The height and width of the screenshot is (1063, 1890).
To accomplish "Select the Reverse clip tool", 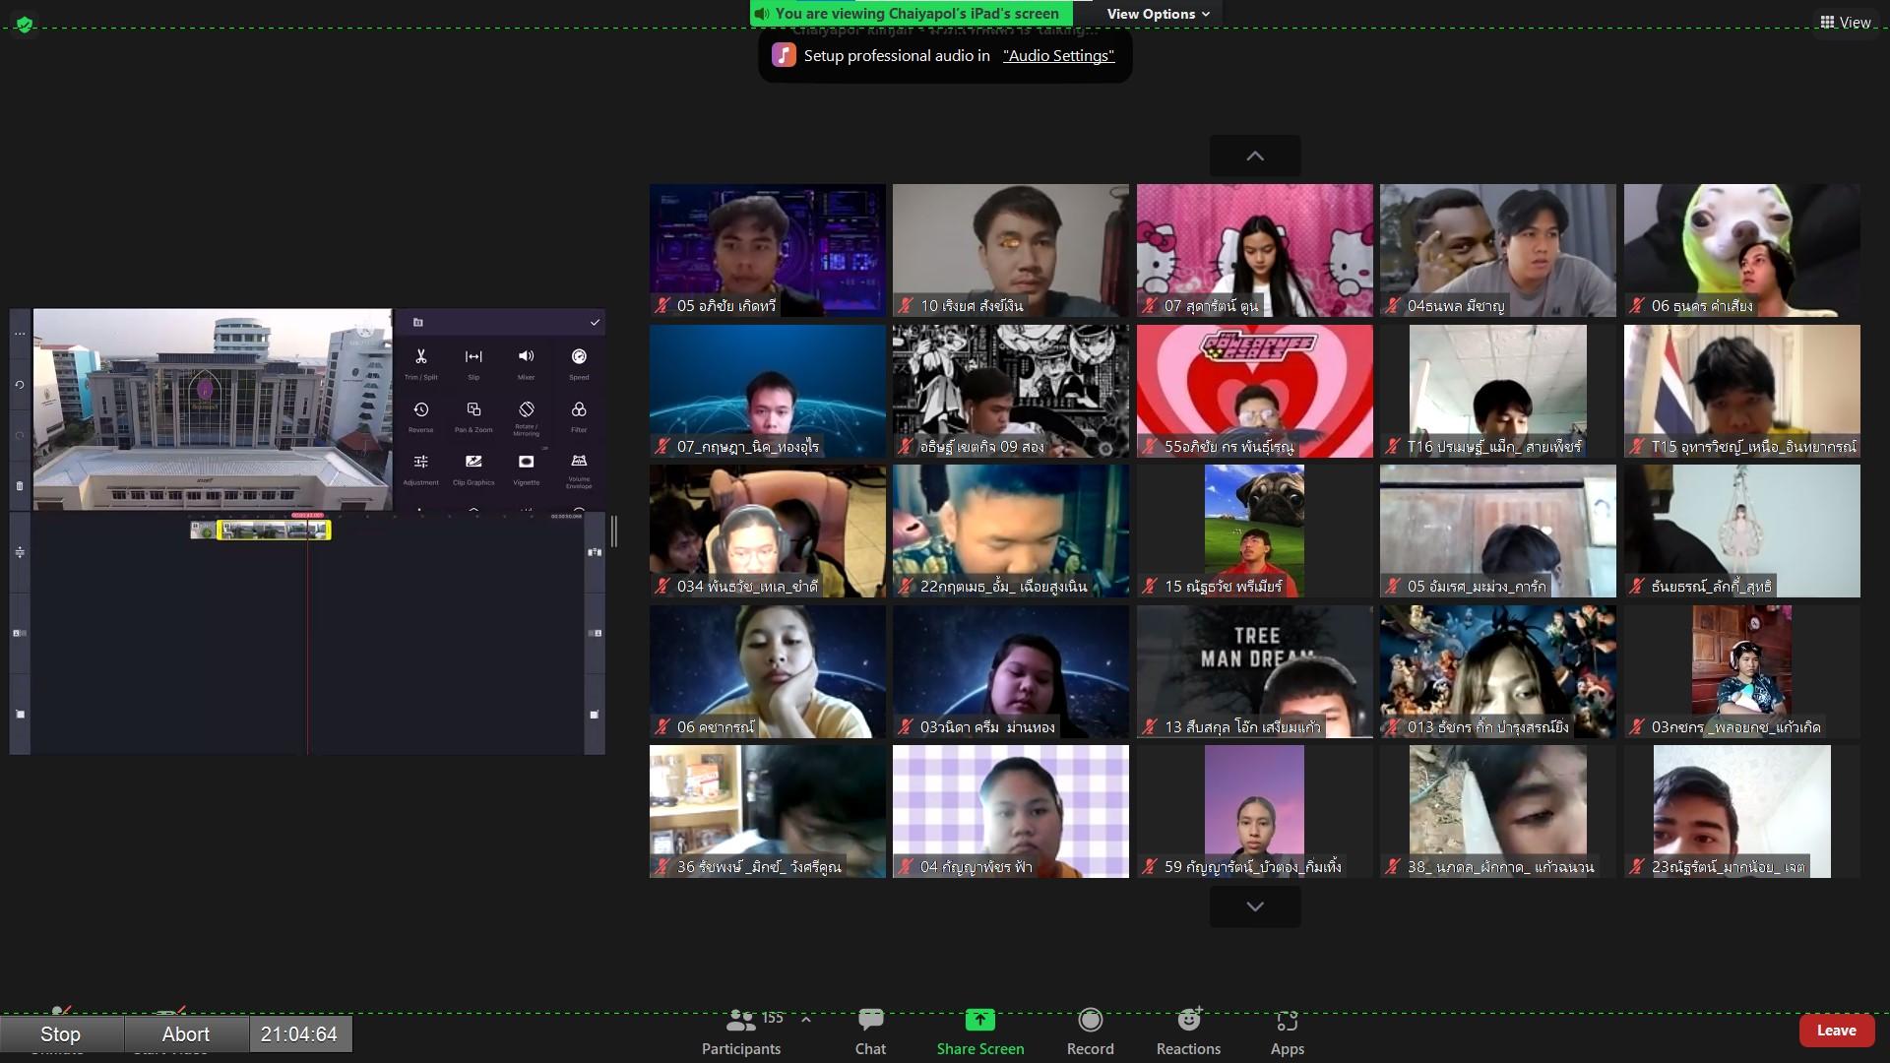I will (420, 415).
